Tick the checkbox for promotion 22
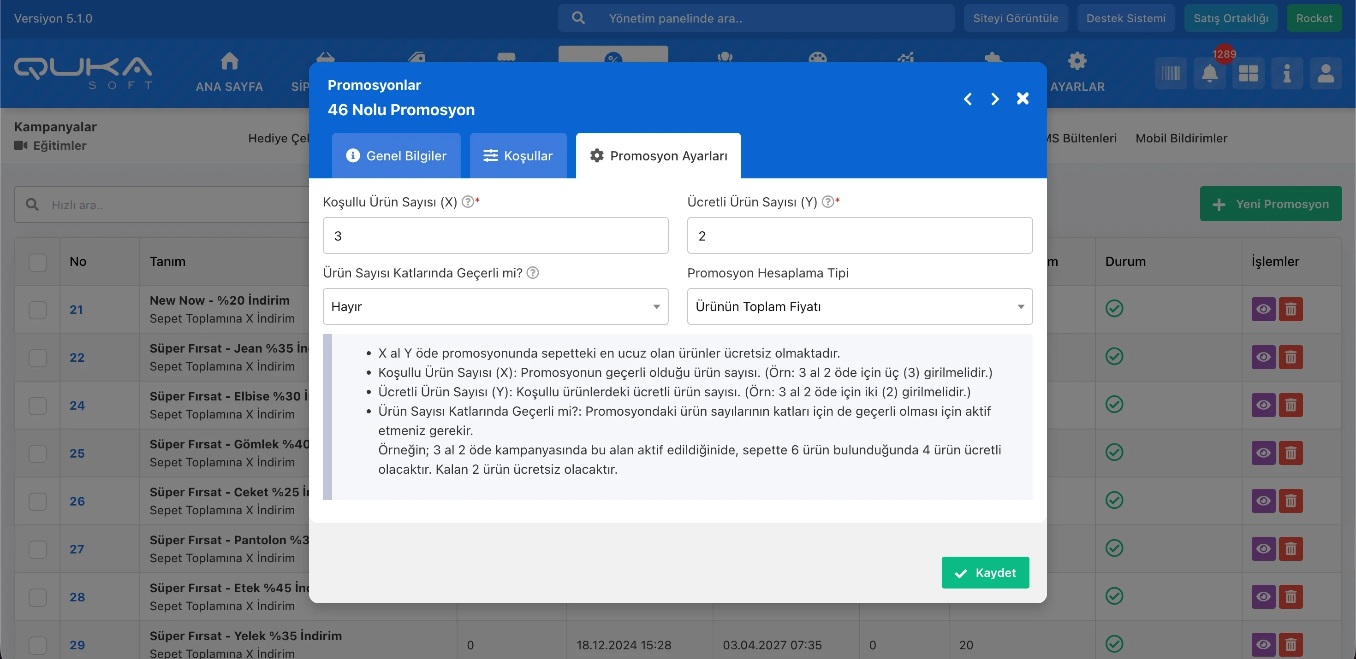1356x659 pixels. pos(38,358)
